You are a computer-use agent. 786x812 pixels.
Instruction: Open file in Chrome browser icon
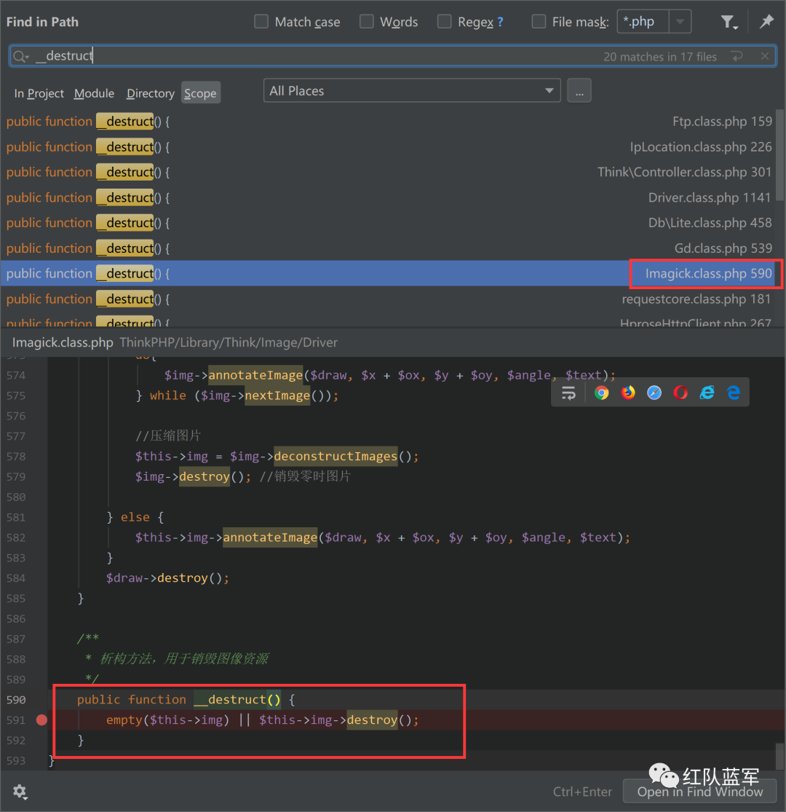click(601, 393)
